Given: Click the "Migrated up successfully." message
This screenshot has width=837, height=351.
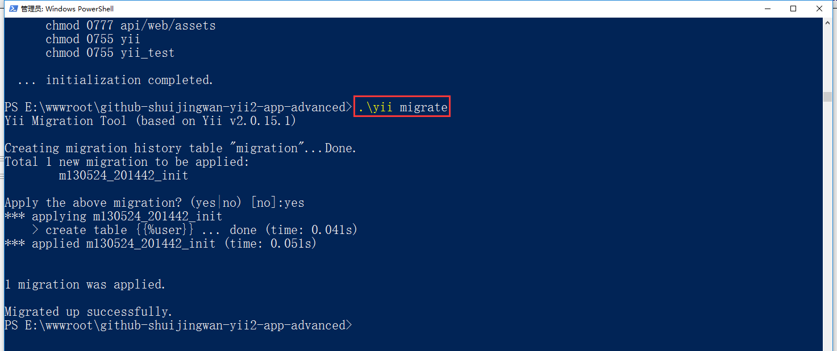Looking at the screenshot, I should click(88, 312).
